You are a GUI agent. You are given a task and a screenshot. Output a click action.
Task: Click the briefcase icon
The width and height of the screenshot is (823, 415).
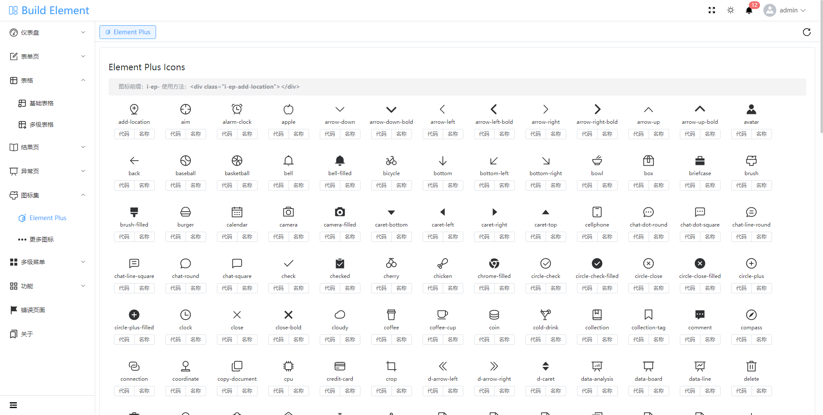click(x=700, y=161)
